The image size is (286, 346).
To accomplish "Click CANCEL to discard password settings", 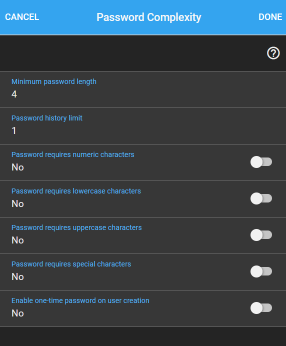I will coord(22,17).
